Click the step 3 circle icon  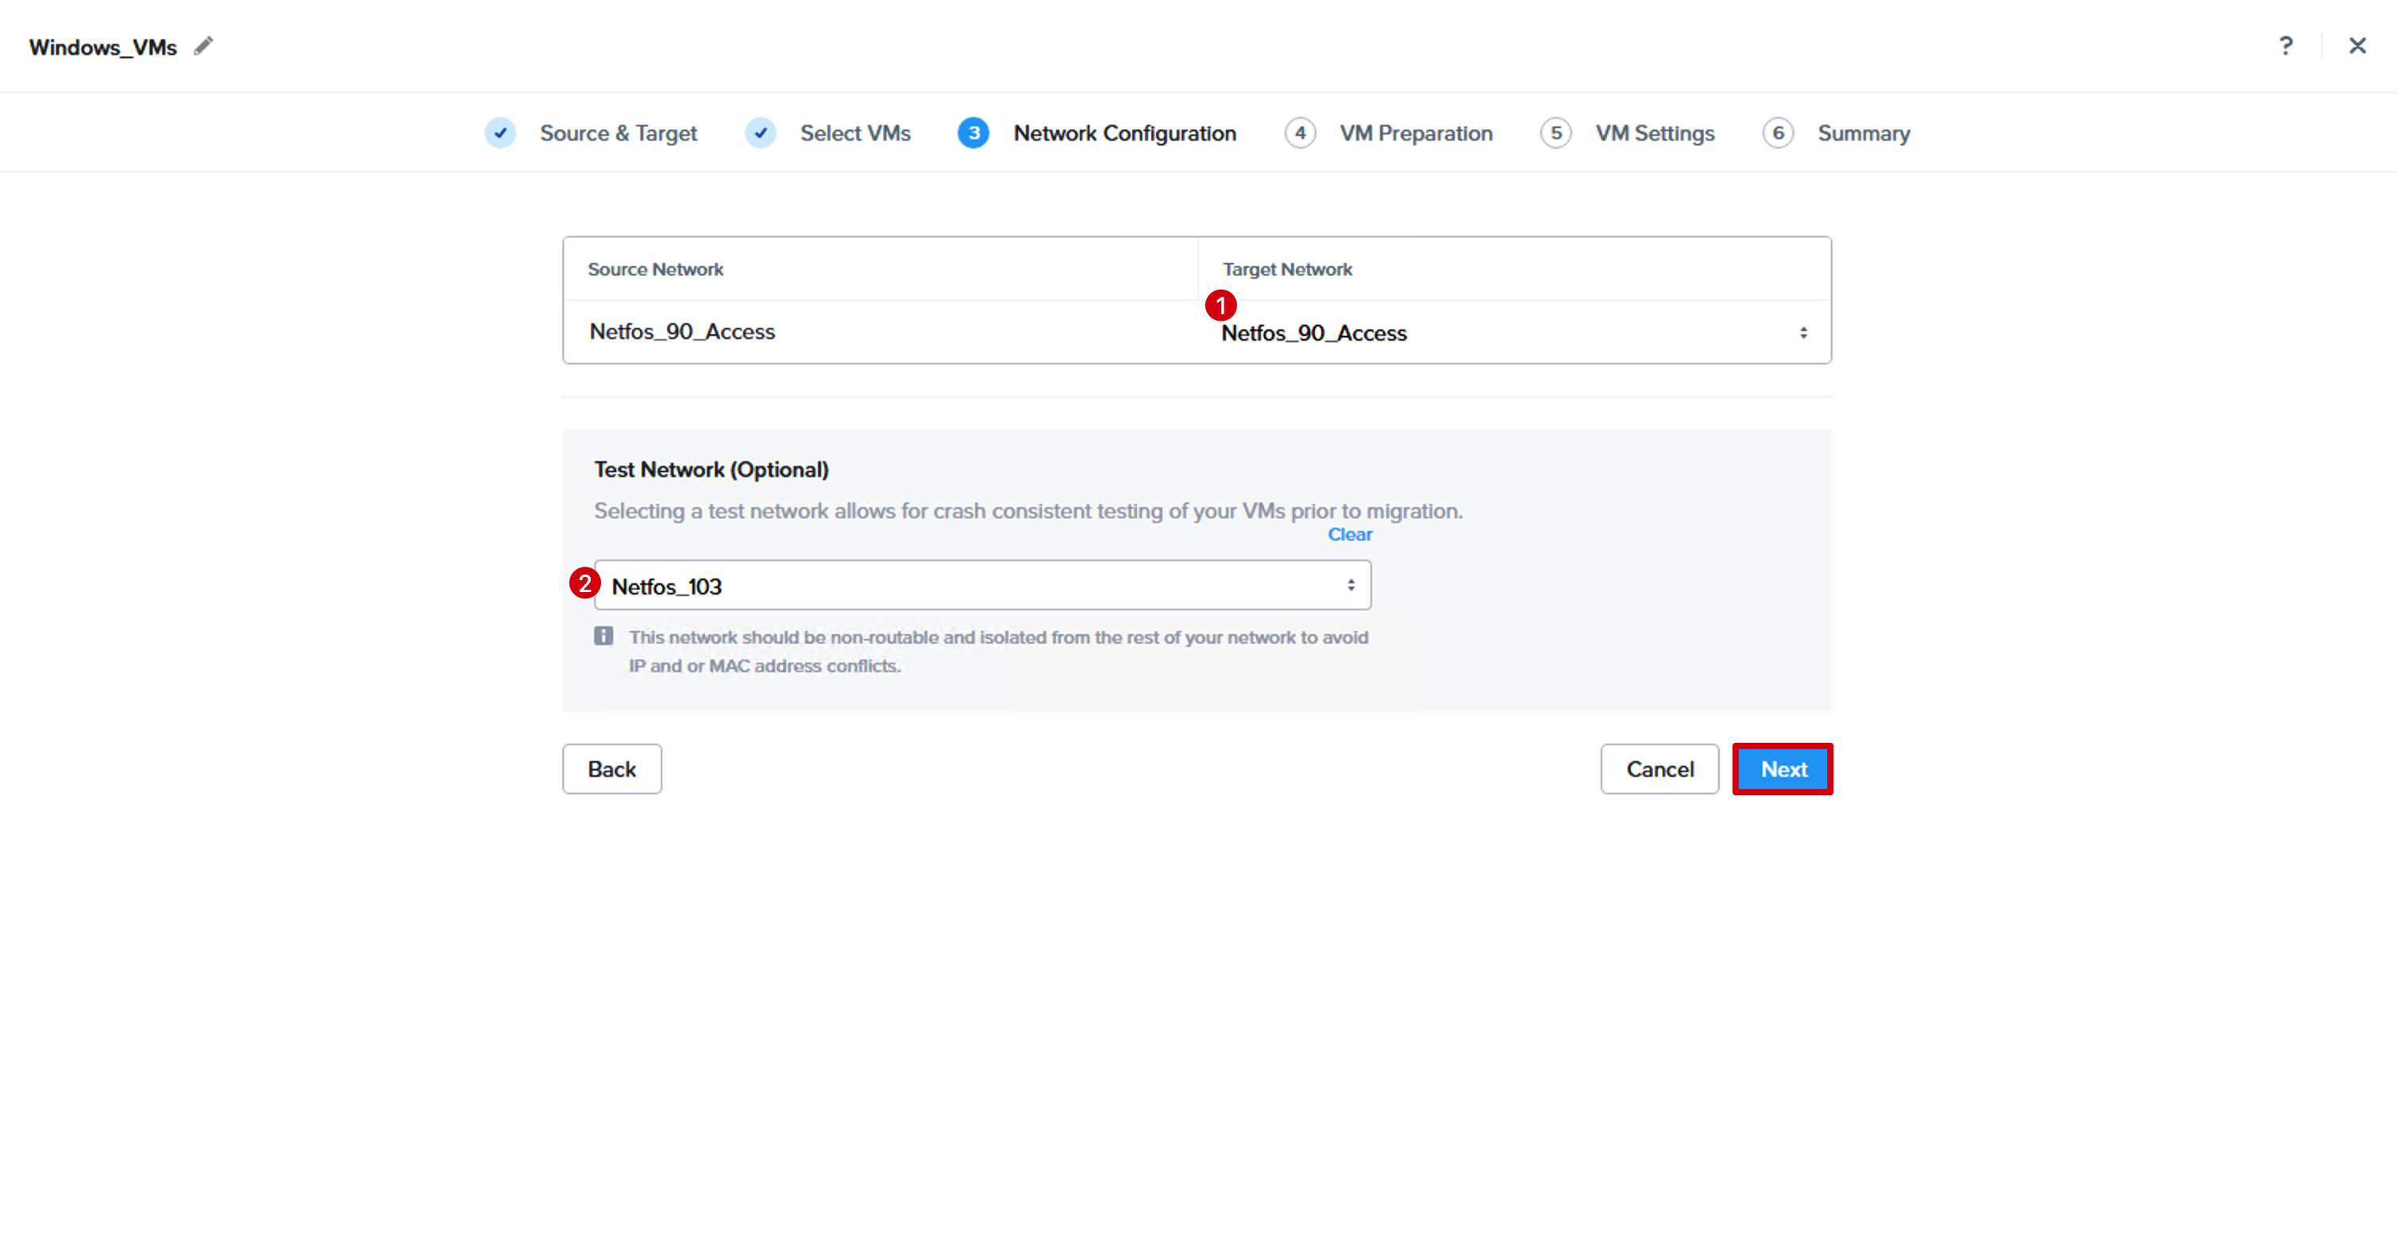[973, 133]
